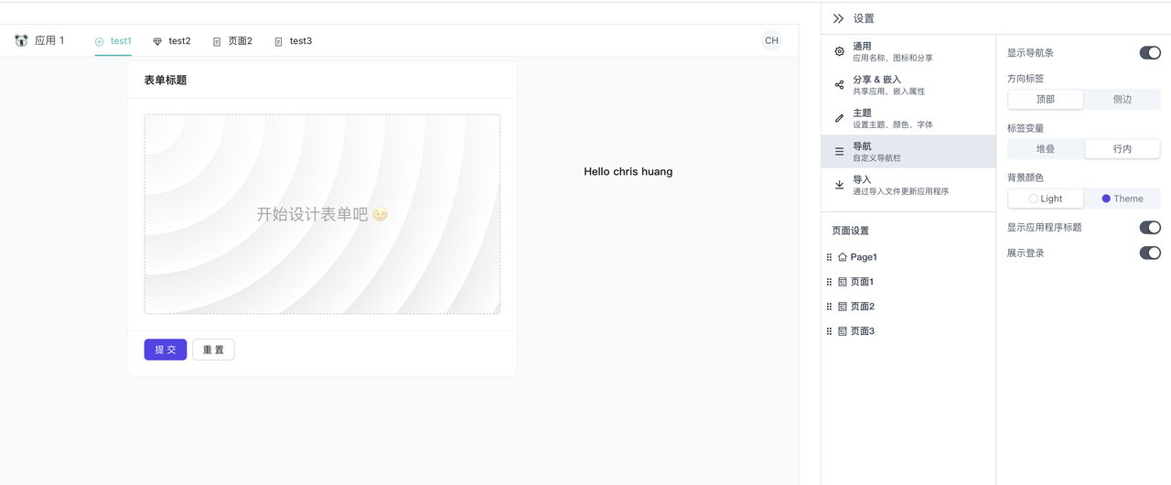Open the 主题 settings section
1171x485 pixels.
908,118
